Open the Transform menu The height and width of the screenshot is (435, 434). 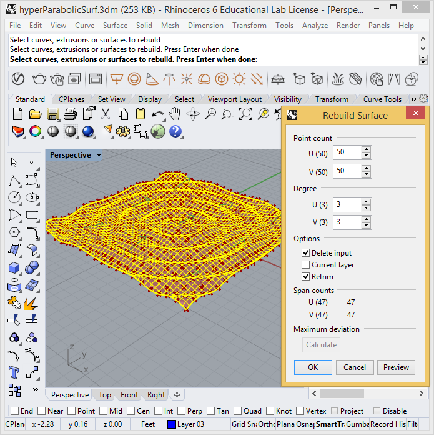click(x=249, y=26)
